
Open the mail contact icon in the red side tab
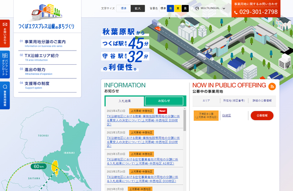pos(5,24)
